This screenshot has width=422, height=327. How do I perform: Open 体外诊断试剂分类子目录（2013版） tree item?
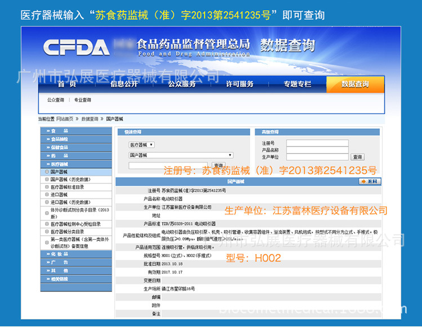pyautogui.click(x=76, y=213)
